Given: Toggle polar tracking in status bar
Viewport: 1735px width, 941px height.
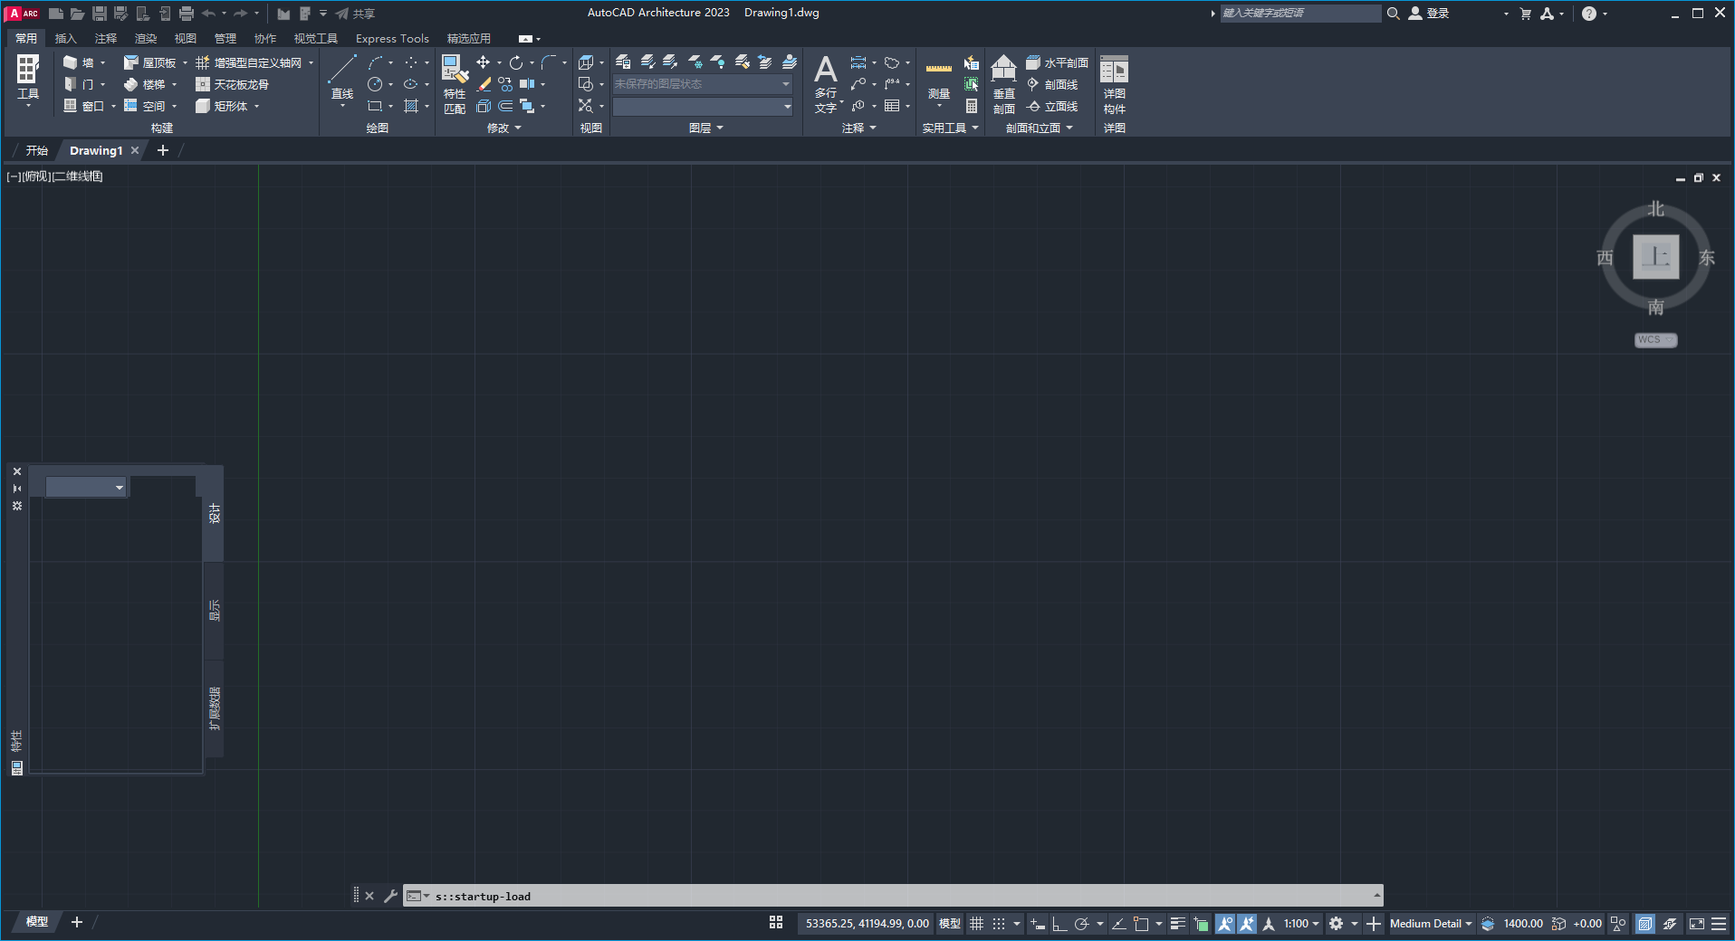Looking at the screenshot, I should coord(1081,924).
